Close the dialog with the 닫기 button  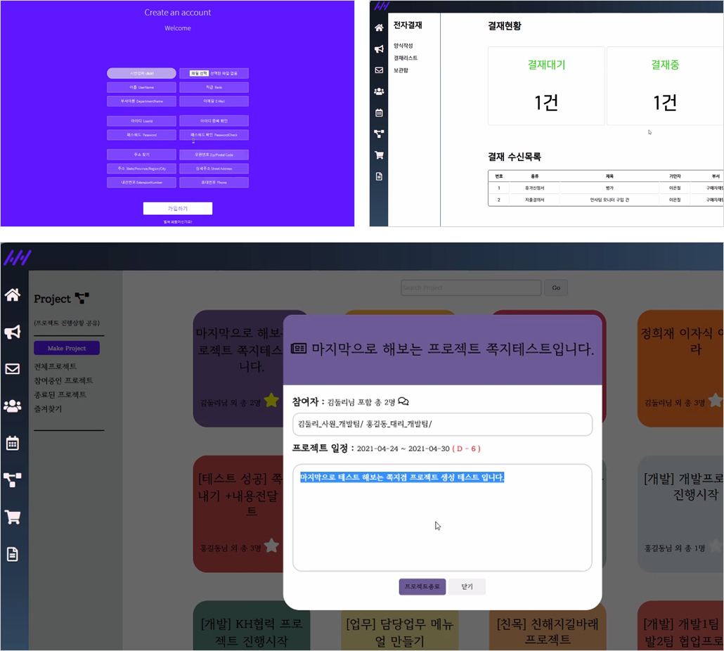(467, 586)
